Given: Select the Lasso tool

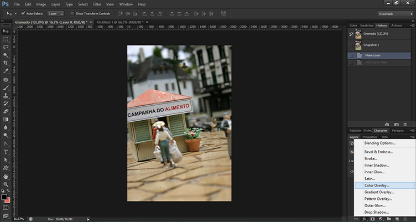Looking at the screenshot, I should point(6,47).
